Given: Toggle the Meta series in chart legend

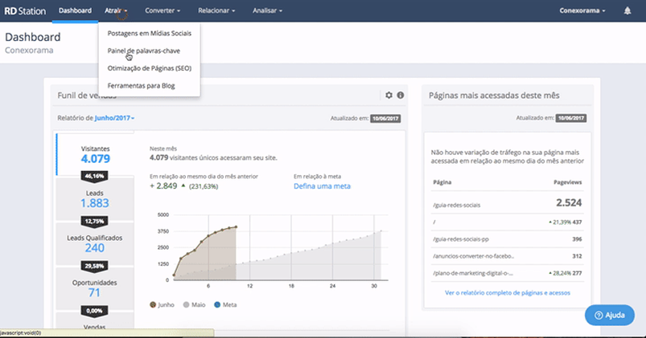Looking at the screenshot, I should [x=224, y=305].
